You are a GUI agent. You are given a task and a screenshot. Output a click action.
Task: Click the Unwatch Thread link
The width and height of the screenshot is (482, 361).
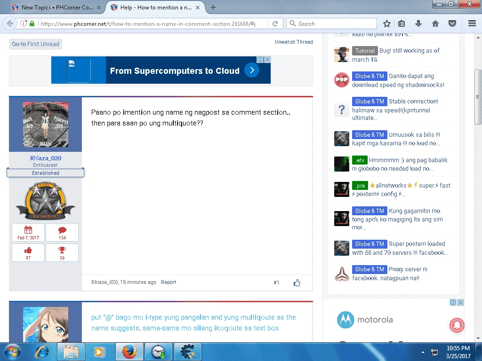click(294, 42)
